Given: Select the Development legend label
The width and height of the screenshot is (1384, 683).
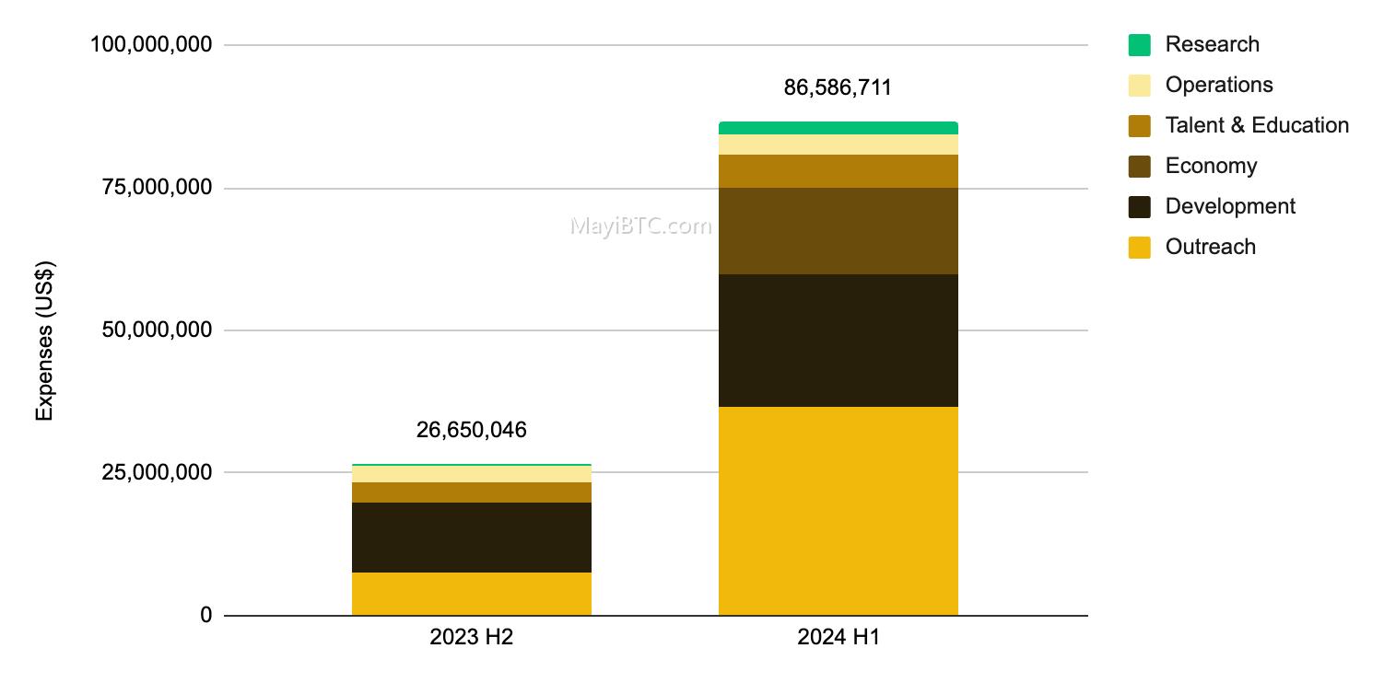Looking at the screenshot, I should click(1230, 206).
